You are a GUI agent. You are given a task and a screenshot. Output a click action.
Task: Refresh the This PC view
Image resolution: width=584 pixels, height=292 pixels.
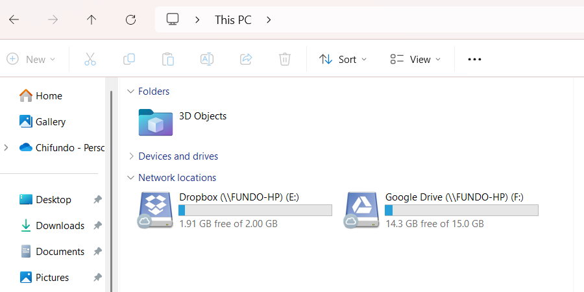tap(130, 19)
